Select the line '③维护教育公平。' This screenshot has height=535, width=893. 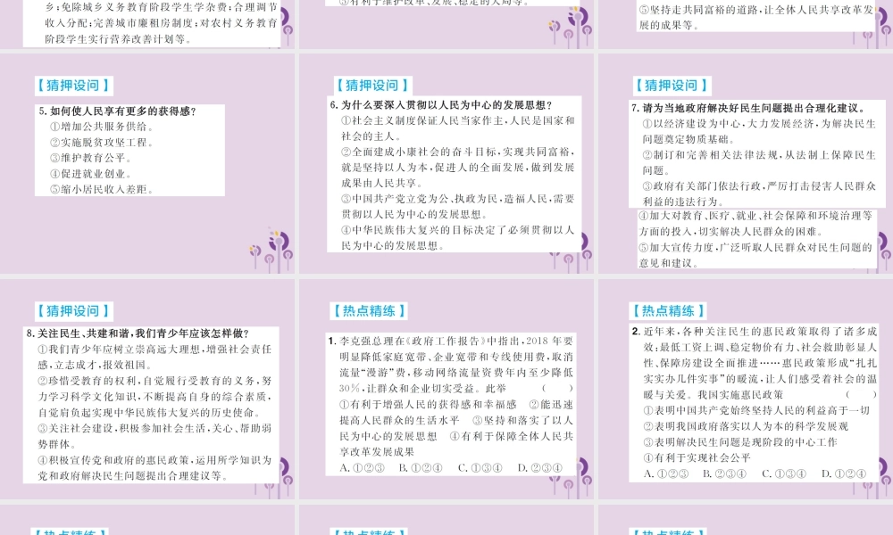92,158
